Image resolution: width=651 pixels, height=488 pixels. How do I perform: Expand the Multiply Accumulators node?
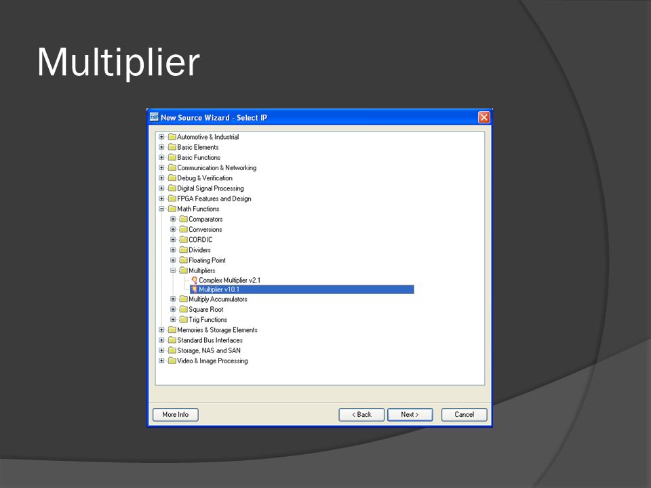point(173,299)
